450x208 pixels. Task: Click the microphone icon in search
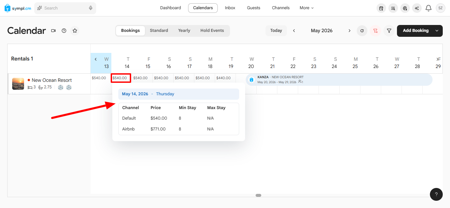[91, 8]
